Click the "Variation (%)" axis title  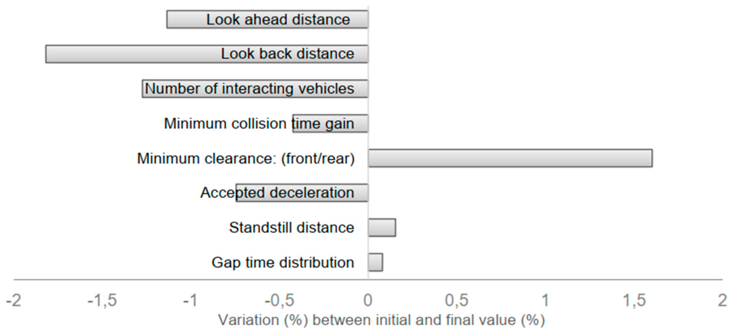[381, 320]
